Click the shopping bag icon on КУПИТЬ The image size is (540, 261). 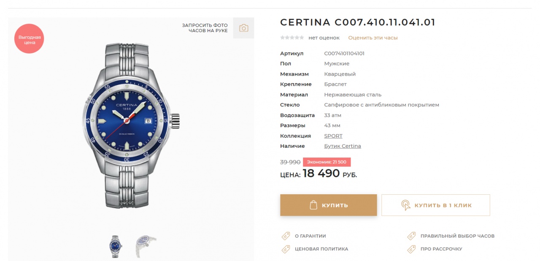(x=313, y=205)
